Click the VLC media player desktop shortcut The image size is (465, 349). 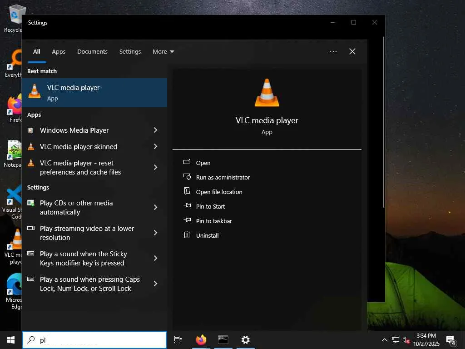14,246
